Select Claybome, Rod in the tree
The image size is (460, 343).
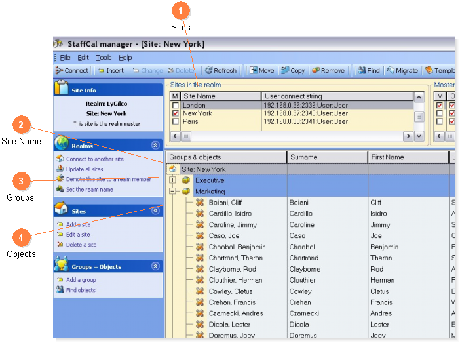click(233, 269)
